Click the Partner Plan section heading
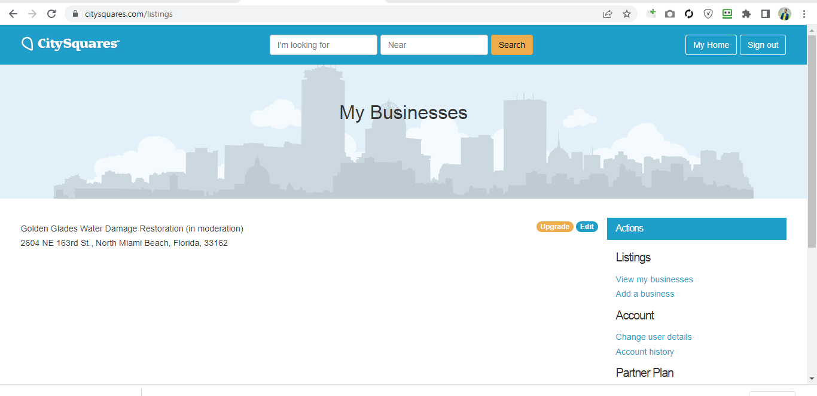This screenshot has height=396, width=817. [645, 373]
